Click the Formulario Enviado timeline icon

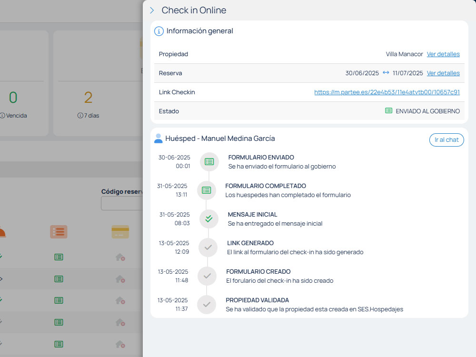point(209,162)
